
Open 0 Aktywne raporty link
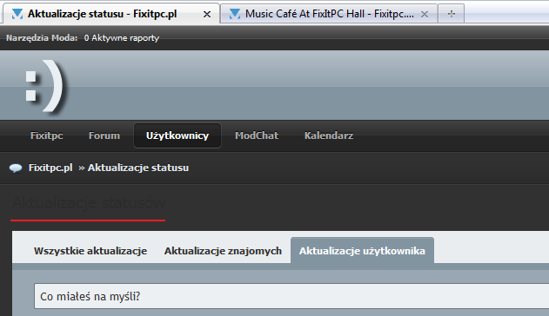(x=122, y=37)
